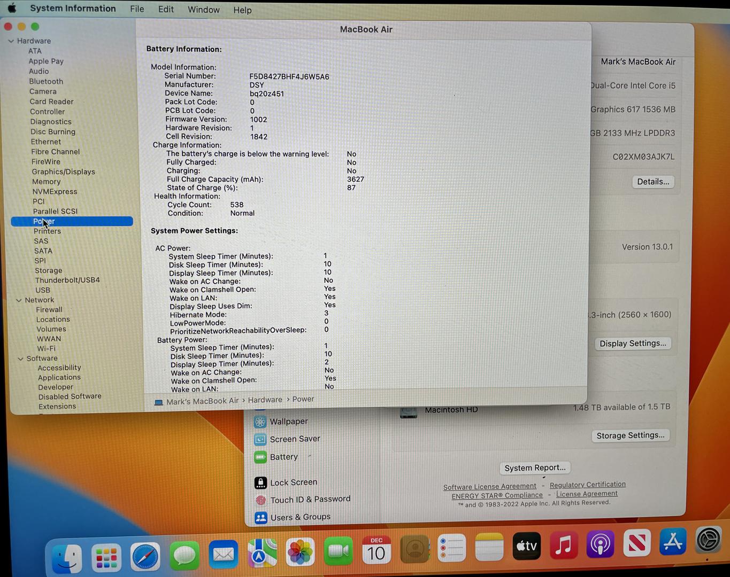Open Calendar showing Dec 10
The width and height of the screenshot is (730, 577).
pyautogui.click(x=376, y=550)
